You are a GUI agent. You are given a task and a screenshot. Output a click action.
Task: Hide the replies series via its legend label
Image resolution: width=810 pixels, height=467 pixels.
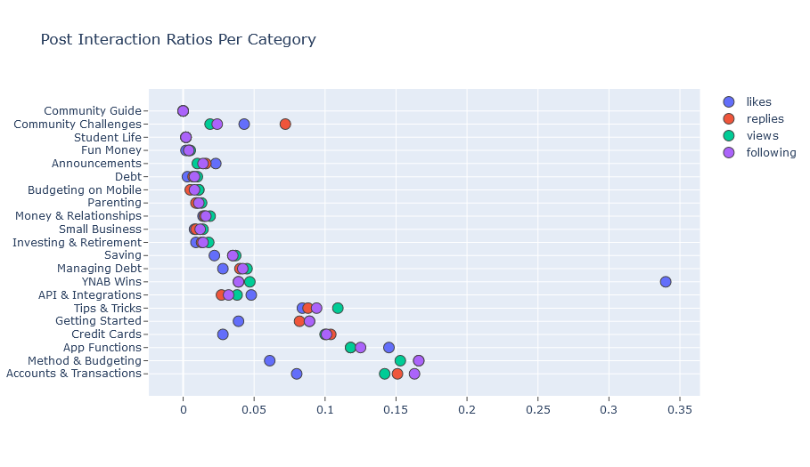pos(764,118)
